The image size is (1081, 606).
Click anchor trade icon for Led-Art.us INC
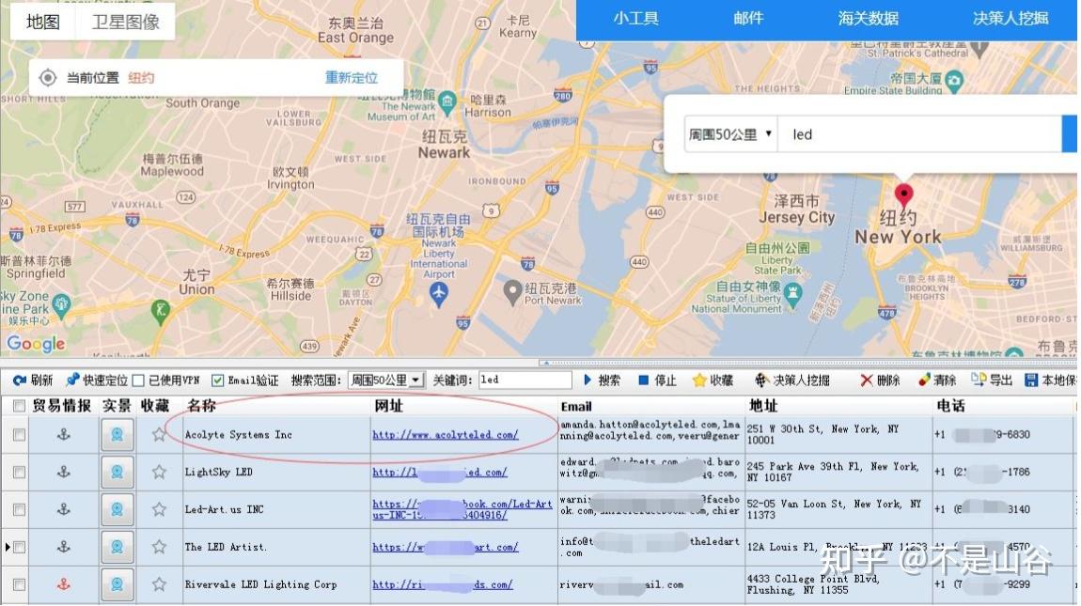[63, 509]
